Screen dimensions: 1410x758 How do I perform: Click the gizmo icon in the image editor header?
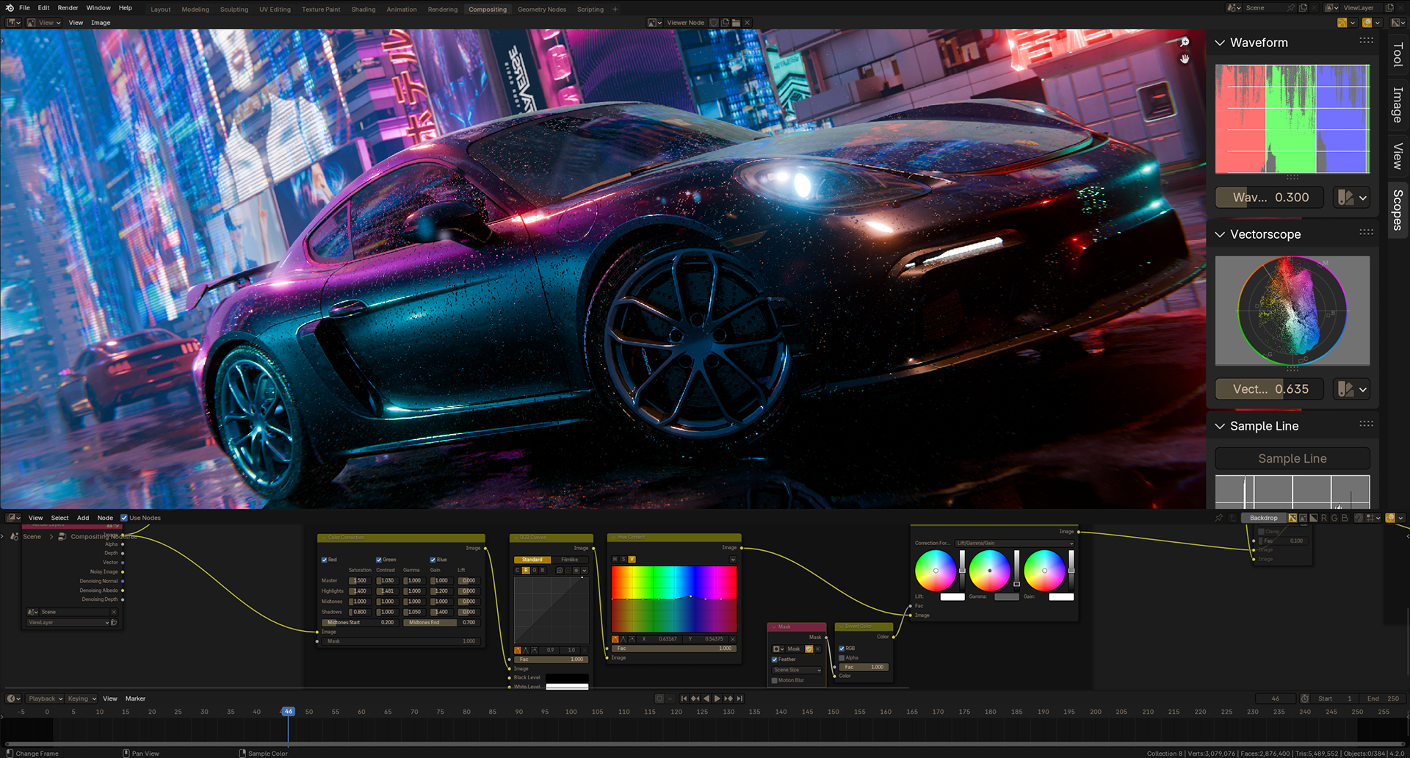[x=1342, y=23]
